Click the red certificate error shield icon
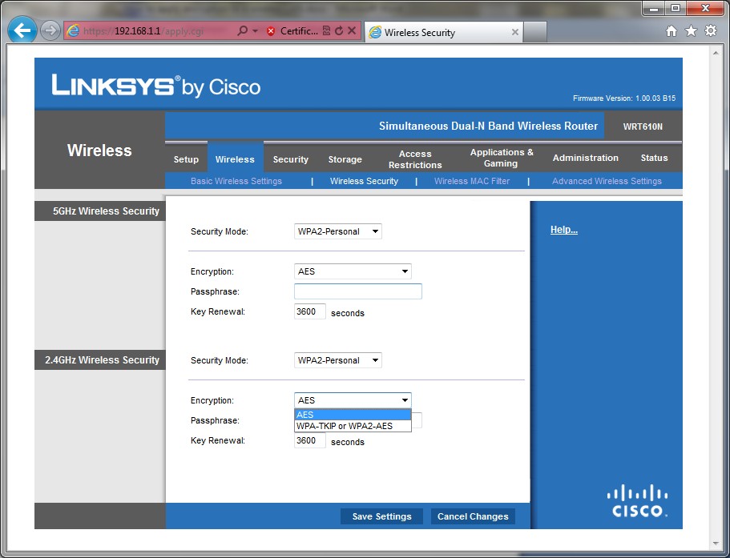The image size is (730, 558). 271,31
